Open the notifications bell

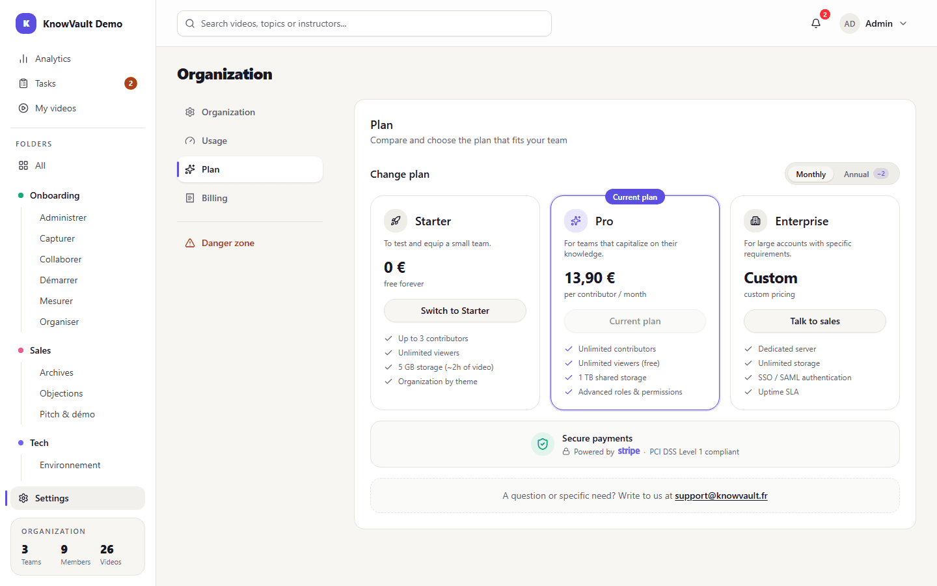pyautogui.click(x=816, y=23)
